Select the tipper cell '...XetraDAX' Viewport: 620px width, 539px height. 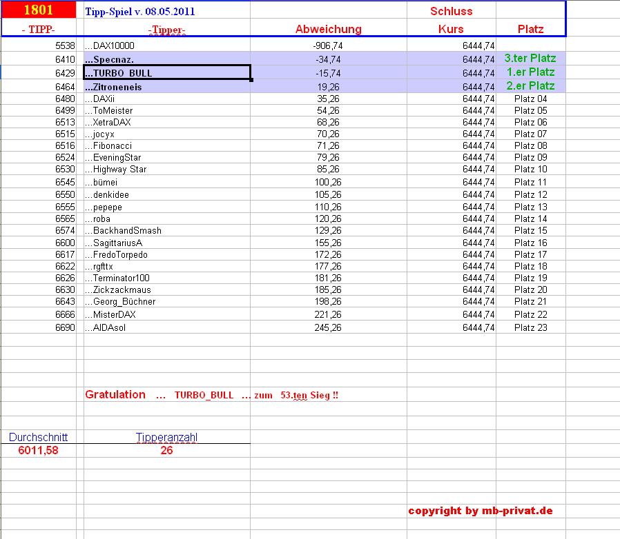tap(167, 123)
